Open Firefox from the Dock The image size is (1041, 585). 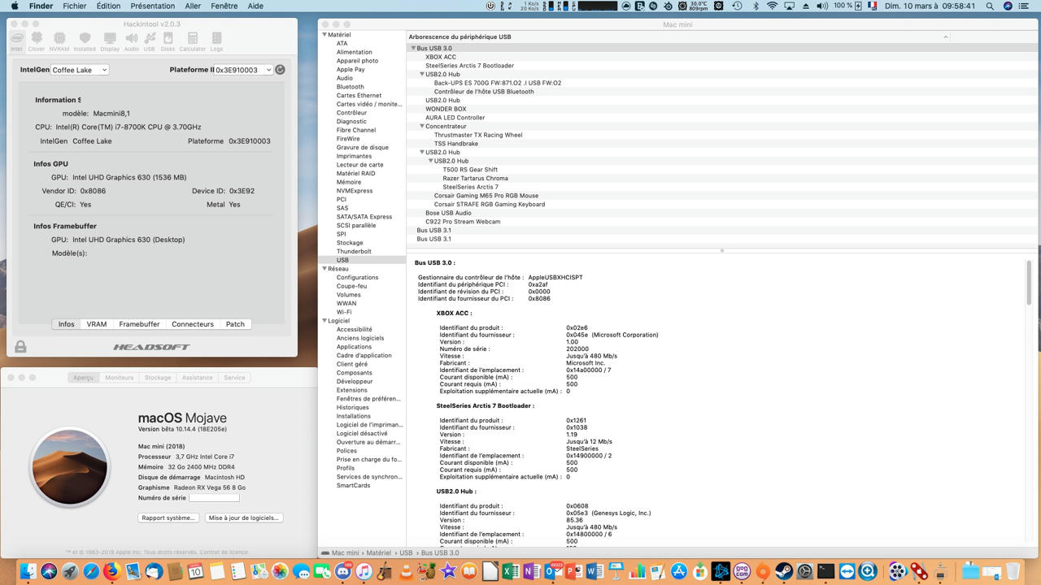(x=111, y=572)
